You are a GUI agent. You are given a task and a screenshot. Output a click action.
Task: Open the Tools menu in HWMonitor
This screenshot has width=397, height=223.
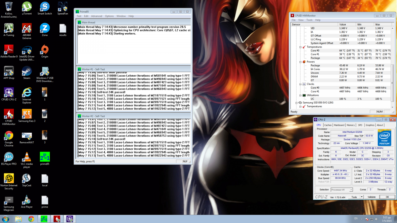[309, 20]
